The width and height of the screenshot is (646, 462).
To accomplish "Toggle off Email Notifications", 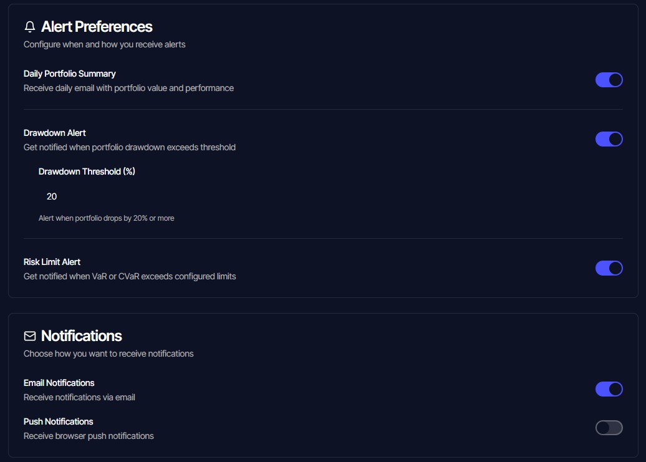I will point(609,388).
